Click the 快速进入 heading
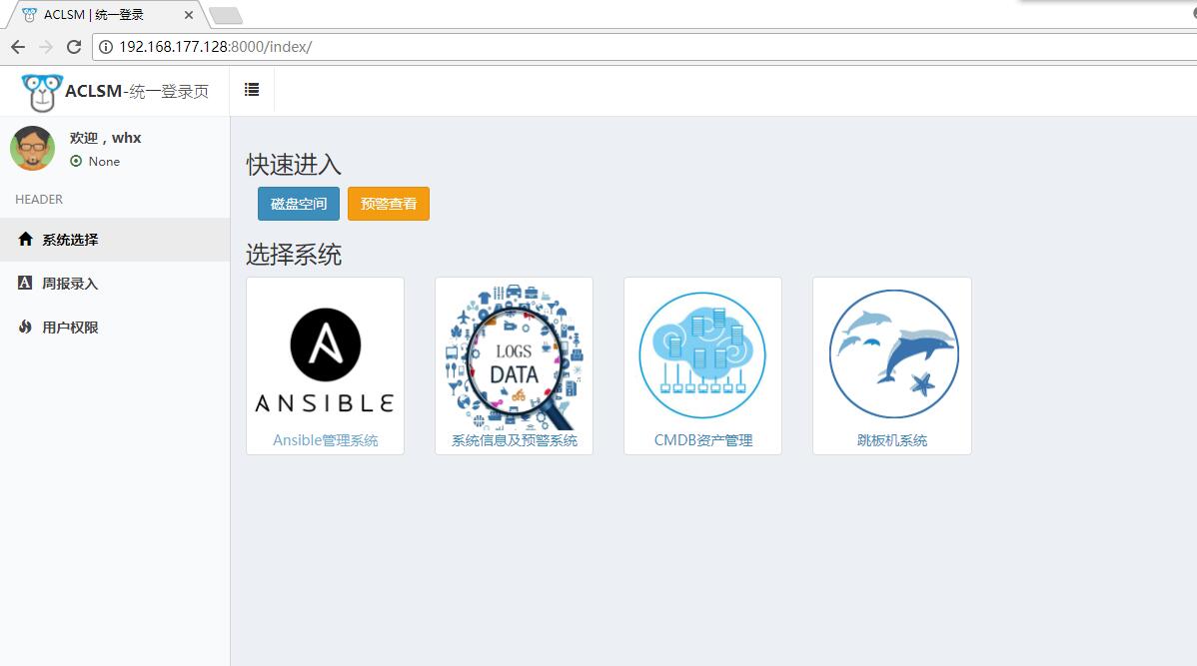 [x=293, y=165]
